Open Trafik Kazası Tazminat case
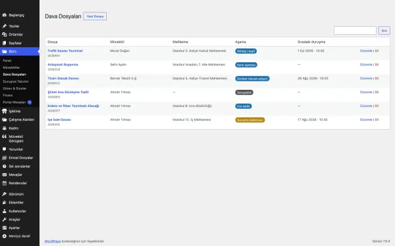395x246 pixels. coord(65,51)
